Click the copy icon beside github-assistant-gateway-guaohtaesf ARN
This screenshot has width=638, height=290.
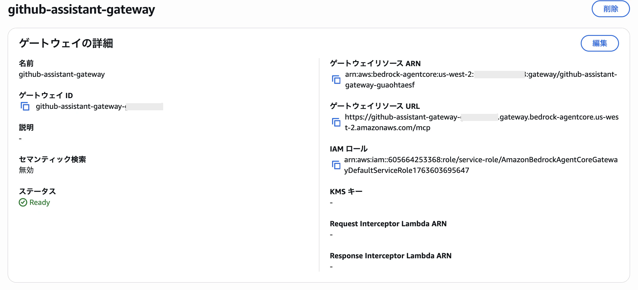pos(336,79)
